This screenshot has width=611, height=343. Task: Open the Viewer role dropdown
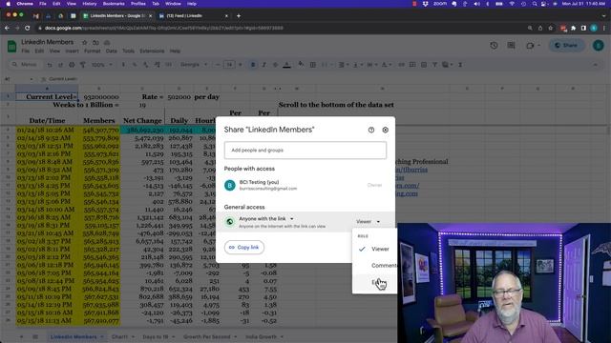368,222
